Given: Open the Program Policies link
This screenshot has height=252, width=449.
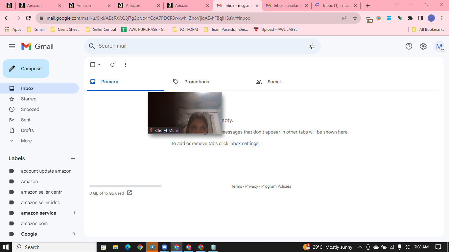Looking at the screenshot, I should click(276, 186).
